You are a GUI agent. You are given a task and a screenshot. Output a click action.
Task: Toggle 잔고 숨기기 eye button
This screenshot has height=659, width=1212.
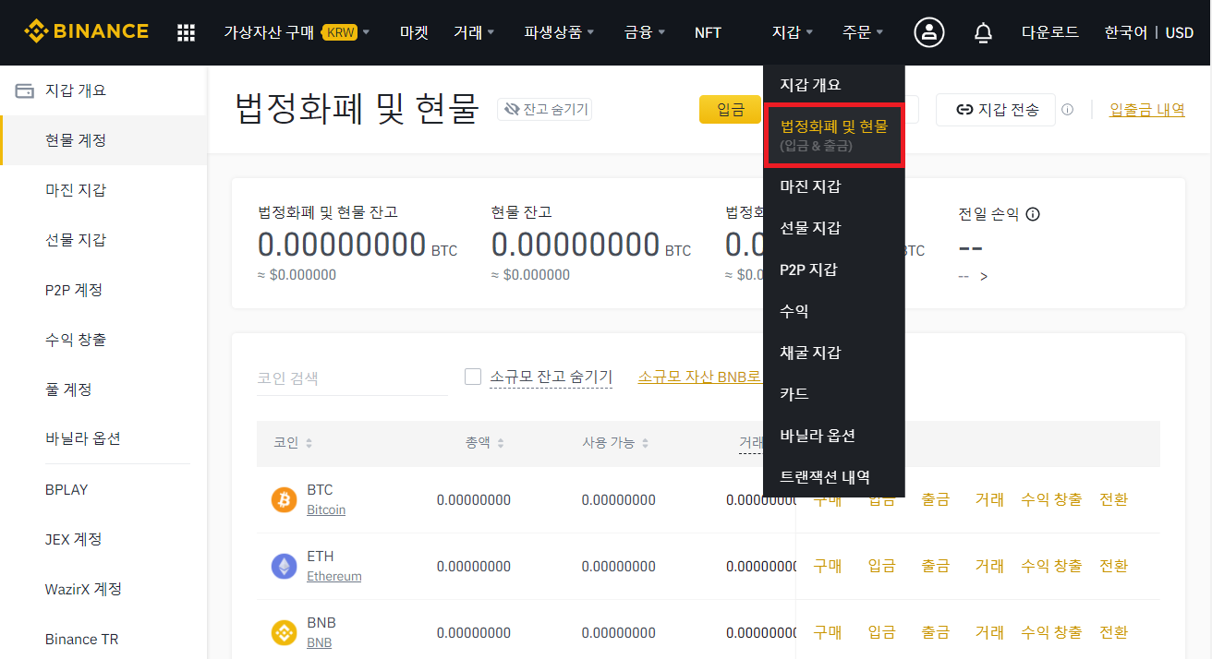coord(544,110)
